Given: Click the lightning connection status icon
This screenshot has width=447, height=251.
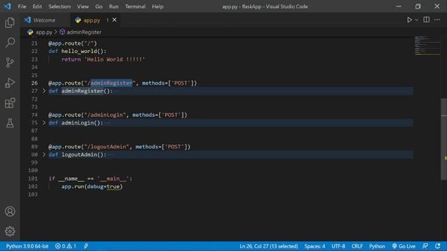Looking at the screenshot, I should pos(86,246).
